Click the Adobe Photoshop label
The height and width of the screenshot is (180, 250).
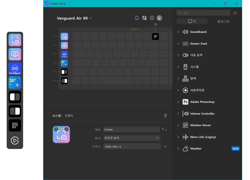click(x=202, y=102)
